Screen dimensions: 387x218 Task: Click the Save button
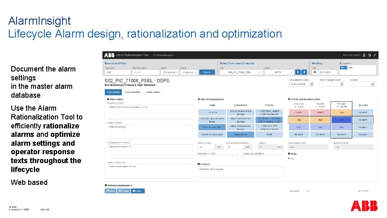click(110, 191)
